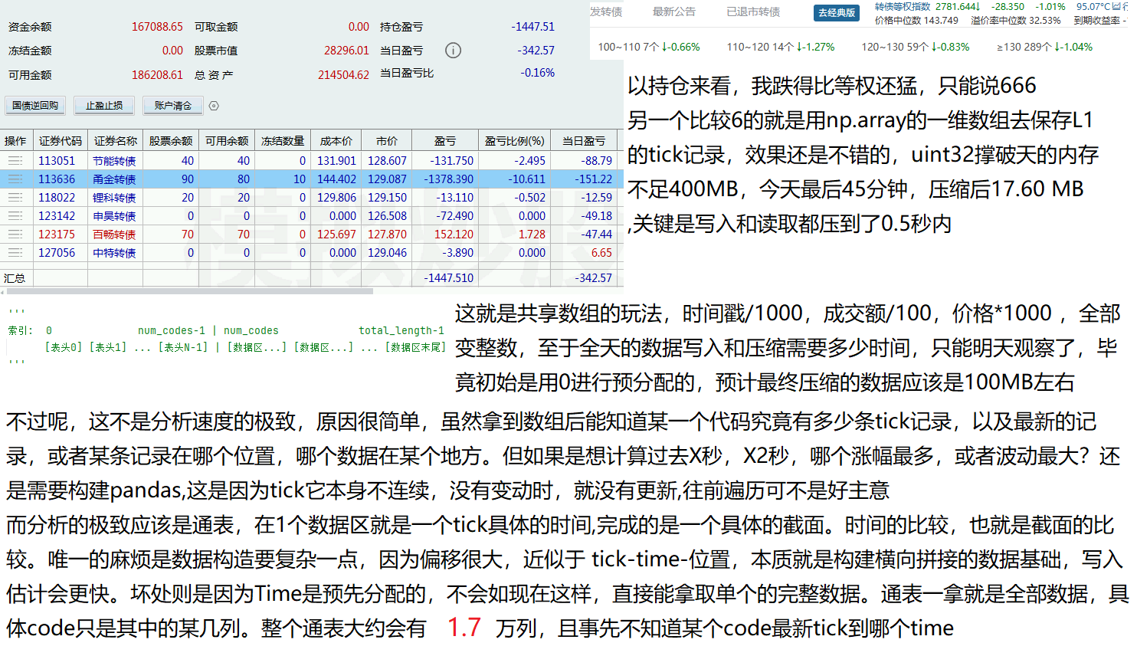Click operation menu icon for 113636 甬金转债
This screenshot has width=1137, height=656.
[15, 179]
